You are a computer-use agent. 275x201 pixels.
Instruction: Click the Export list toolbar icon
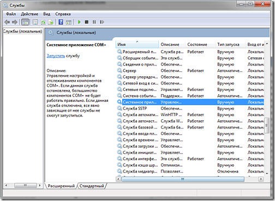[x=51, y=22]
